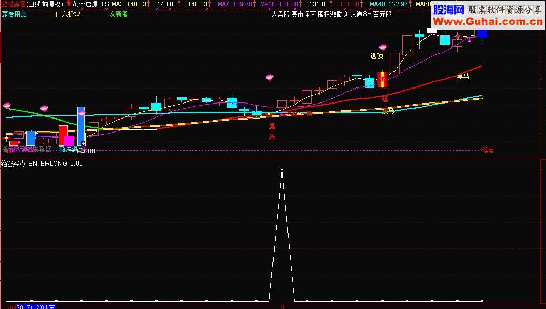Select the red-yellow striped candle with up arrow

(382, 80)
